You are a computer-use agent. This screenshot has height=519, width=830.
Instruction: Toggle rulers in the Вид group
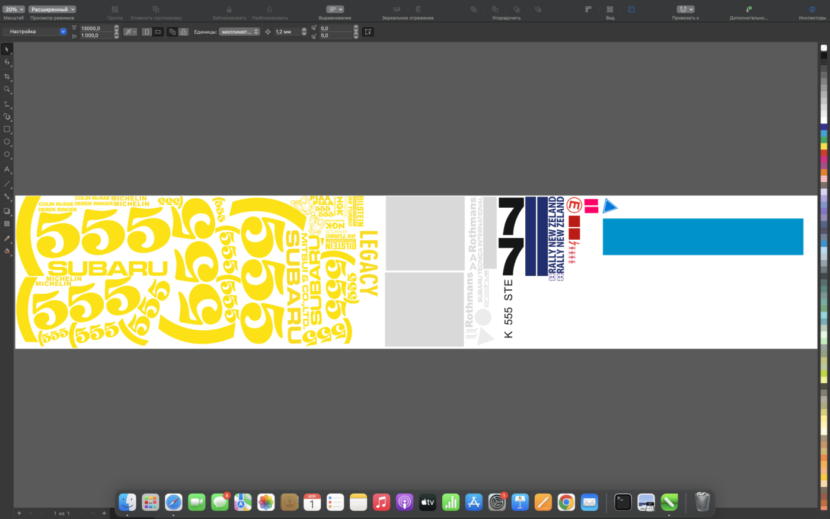click(588, 9)
